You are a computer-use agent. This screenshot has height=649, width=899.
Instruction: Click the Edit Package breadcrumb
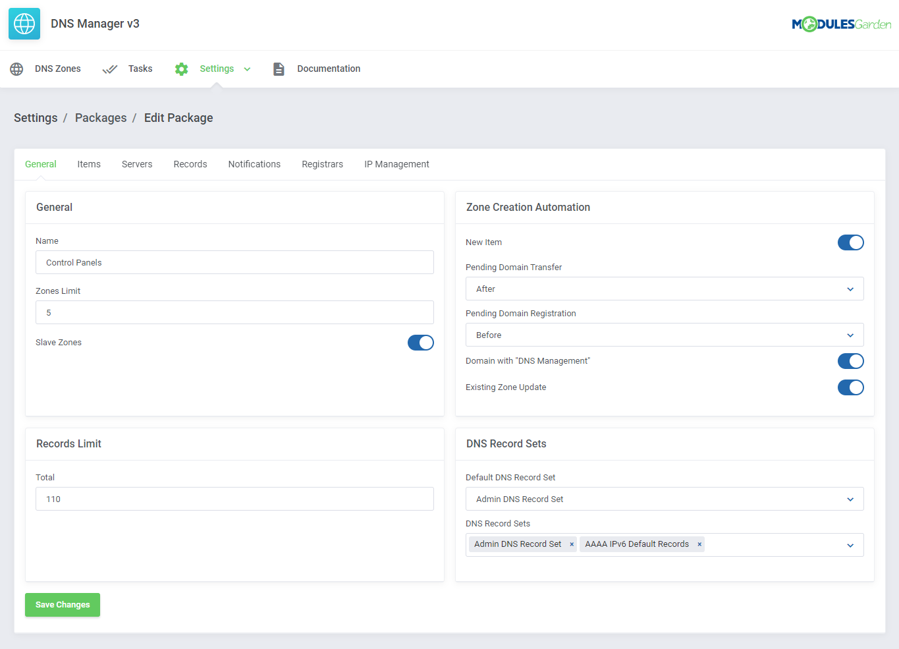178,118
